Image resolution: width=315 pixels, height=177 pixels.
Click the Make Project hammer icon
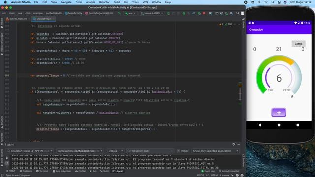(x=119, y=13)
